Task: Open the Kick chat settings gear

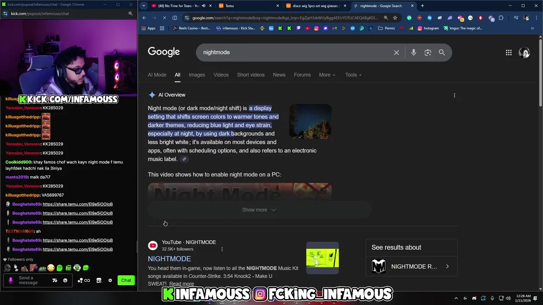Action: tap(110, 280)
